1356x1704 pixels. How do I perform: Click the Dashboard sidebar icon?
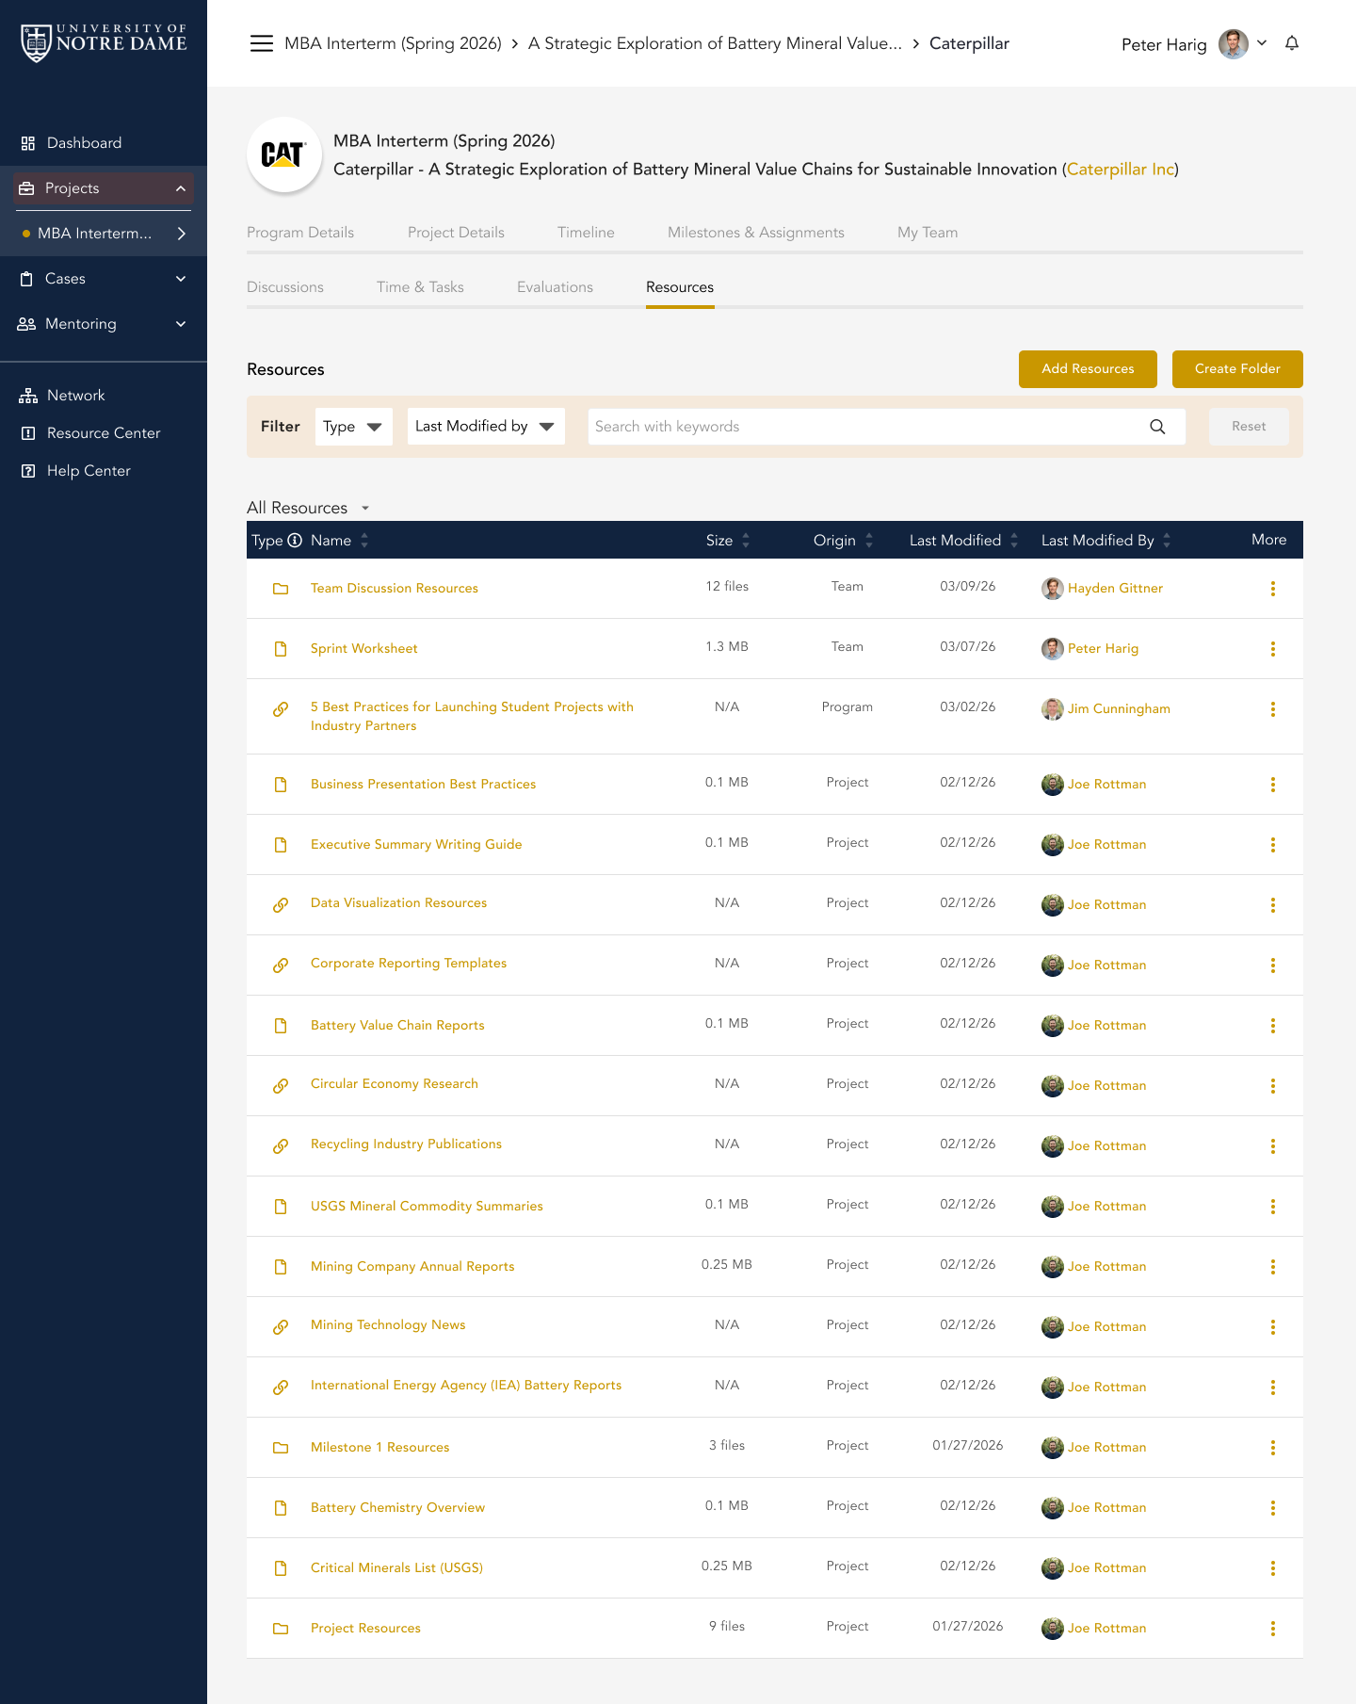click(x=28, y=143)
